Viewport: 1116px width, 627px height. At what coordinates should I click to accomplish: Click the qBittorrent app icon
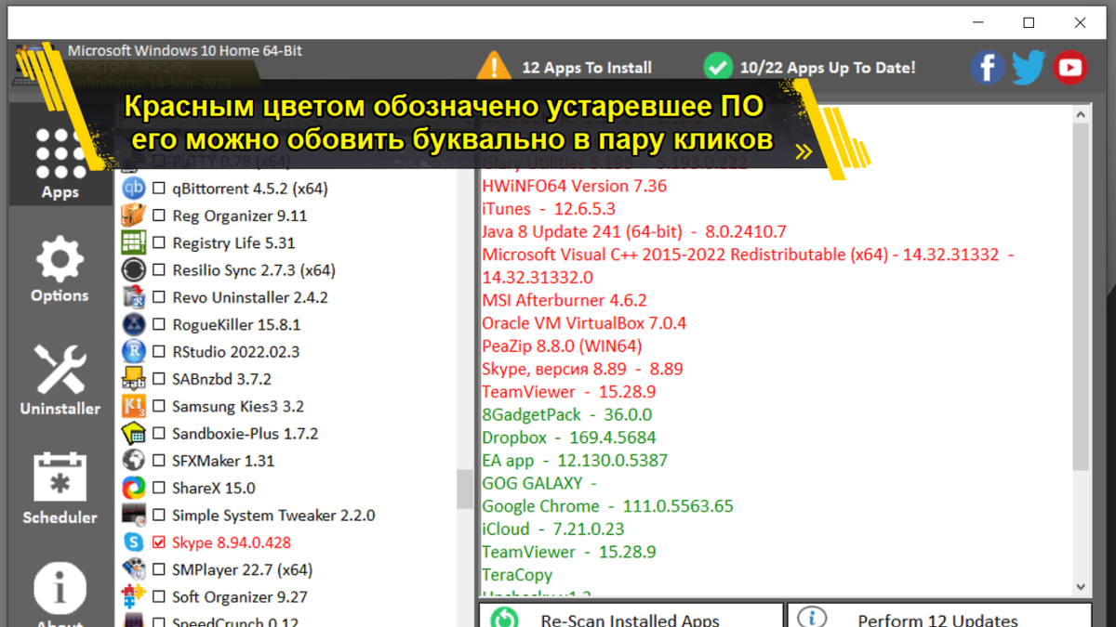pos(134,188)
